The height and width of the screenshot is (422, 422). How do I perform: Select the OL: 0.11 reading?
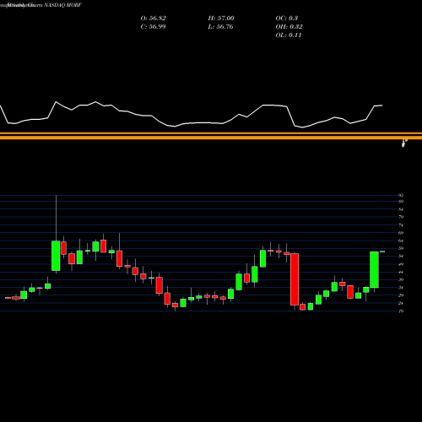pyautogui.click(x=289, y=35)
